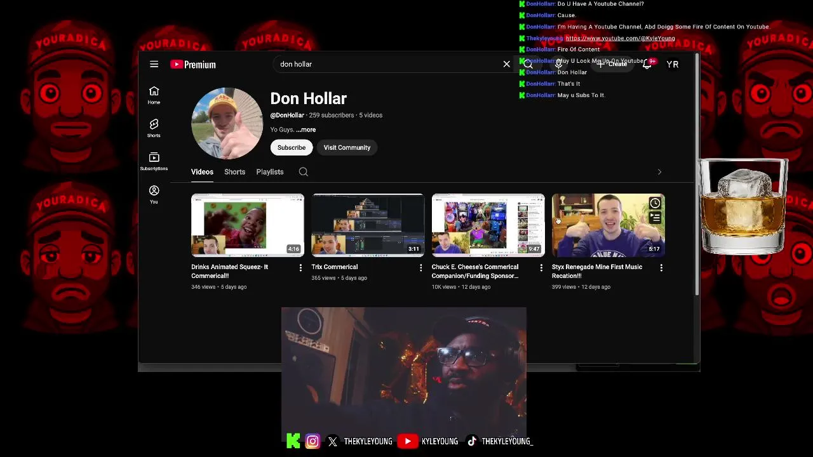
Task: Click Add to queue icon on Styx Renegade
Action: tap(655, 218)
